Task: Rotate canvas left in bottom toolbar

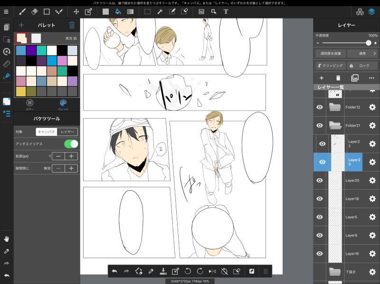Action: pyautogui.click(x=188, y=271)
